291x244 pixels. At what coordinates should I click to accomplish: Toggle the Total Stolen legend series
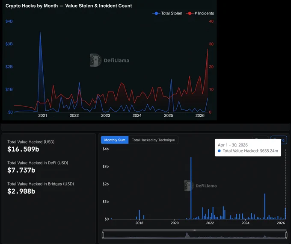pyautogui.click(x=167, y=13)
